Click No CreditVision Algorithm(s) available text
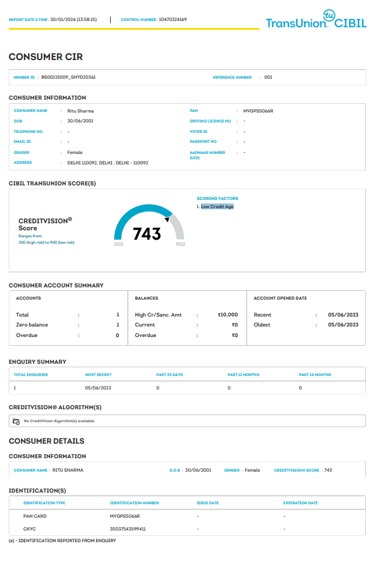The height and width of the screenshot is (569, 377). click(59, 421)
